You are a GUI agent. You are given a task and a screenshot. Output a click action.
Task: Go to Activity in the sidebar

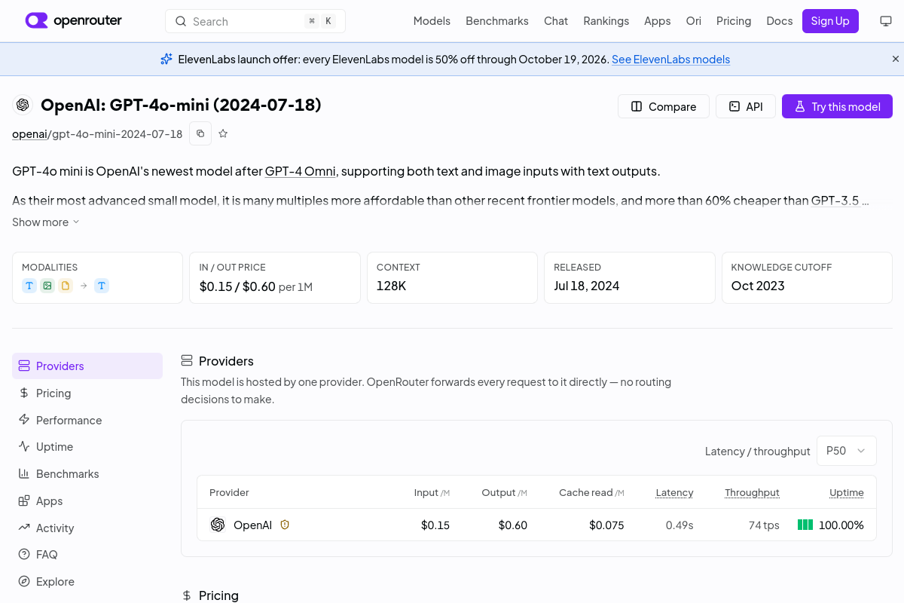pyautogui.click(x=87, y=528)
